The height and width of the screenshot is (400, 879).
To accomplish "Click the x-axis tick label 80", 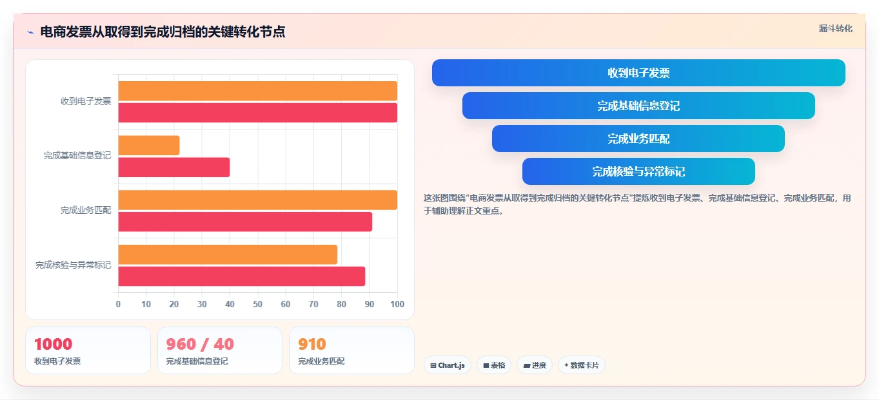I will [341, 304].
